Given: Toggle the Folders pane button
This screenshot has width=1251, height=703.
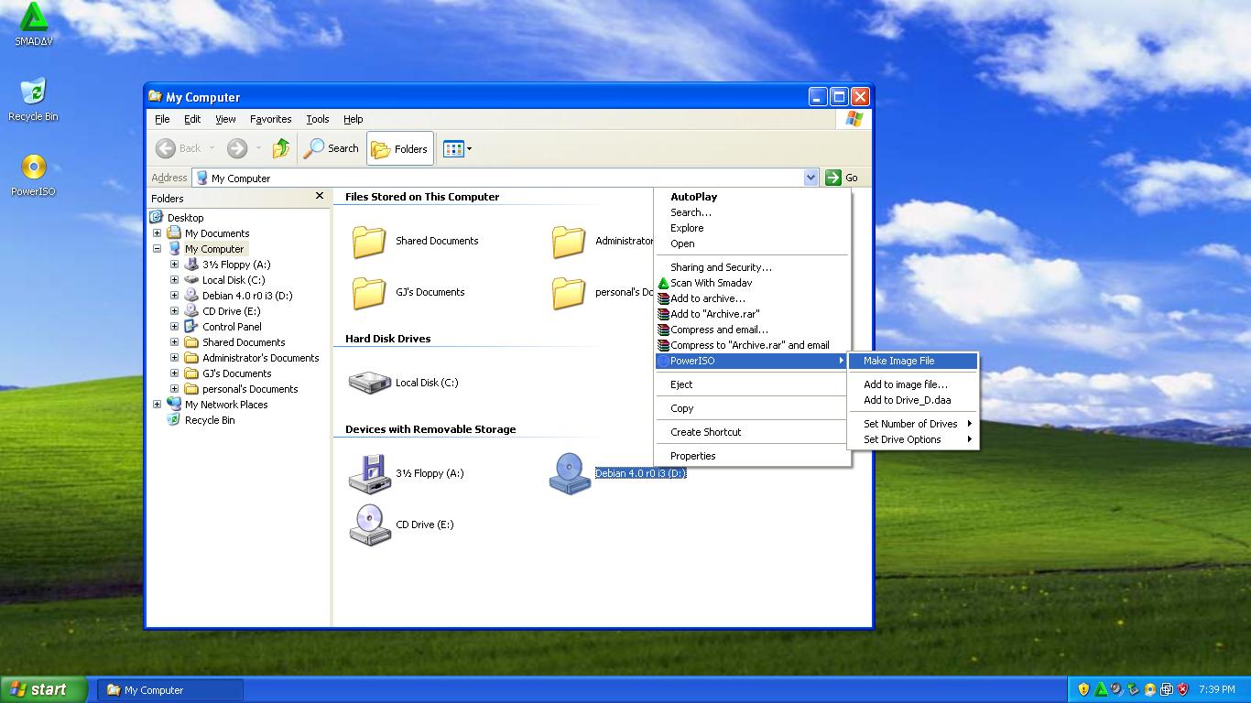Looking at the screenshot, I should pos(400,148).
